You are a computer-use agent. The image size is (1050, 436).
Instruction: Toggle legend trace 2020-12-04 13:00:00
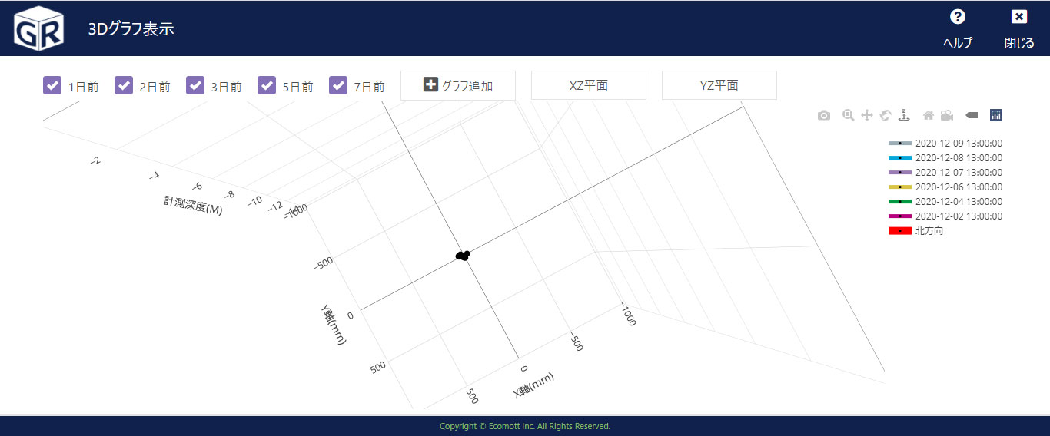pos(945,202)
